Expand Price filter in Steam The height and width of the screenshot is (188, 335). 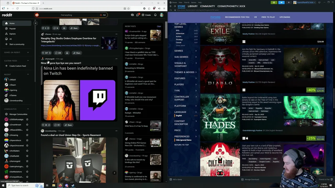click(x=186, y=130)
